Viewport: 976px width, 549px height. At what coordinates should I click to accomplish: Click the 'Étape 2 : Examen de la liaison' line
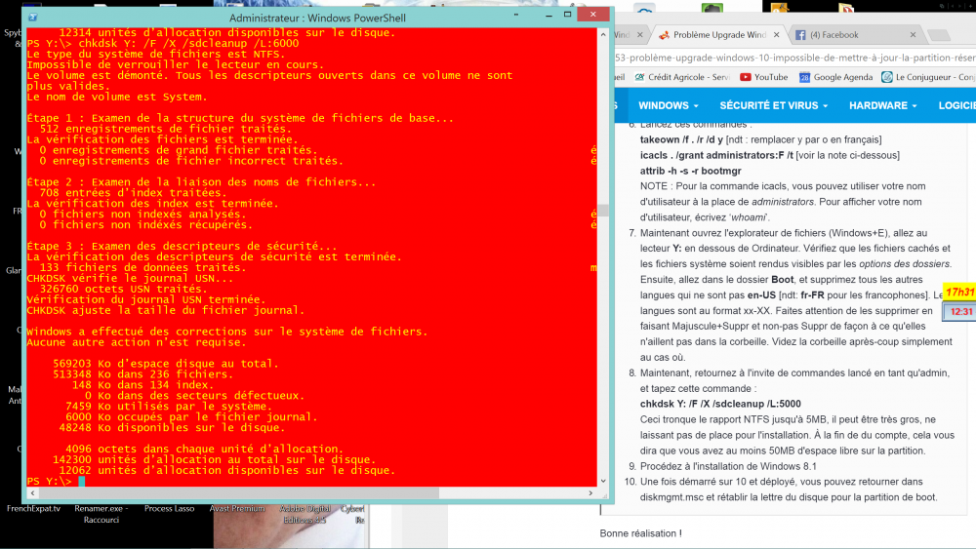pos(201,182)
